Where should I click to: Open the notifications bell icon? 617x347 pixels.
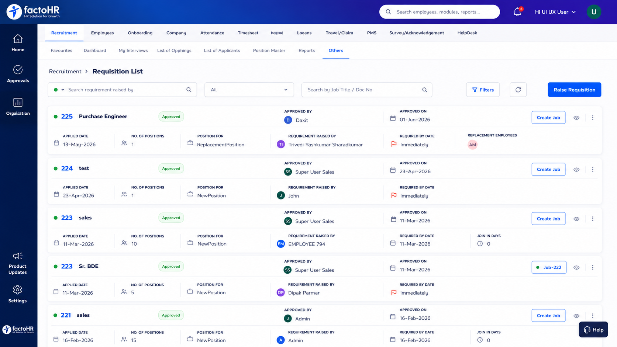click(x=517, y=12)
